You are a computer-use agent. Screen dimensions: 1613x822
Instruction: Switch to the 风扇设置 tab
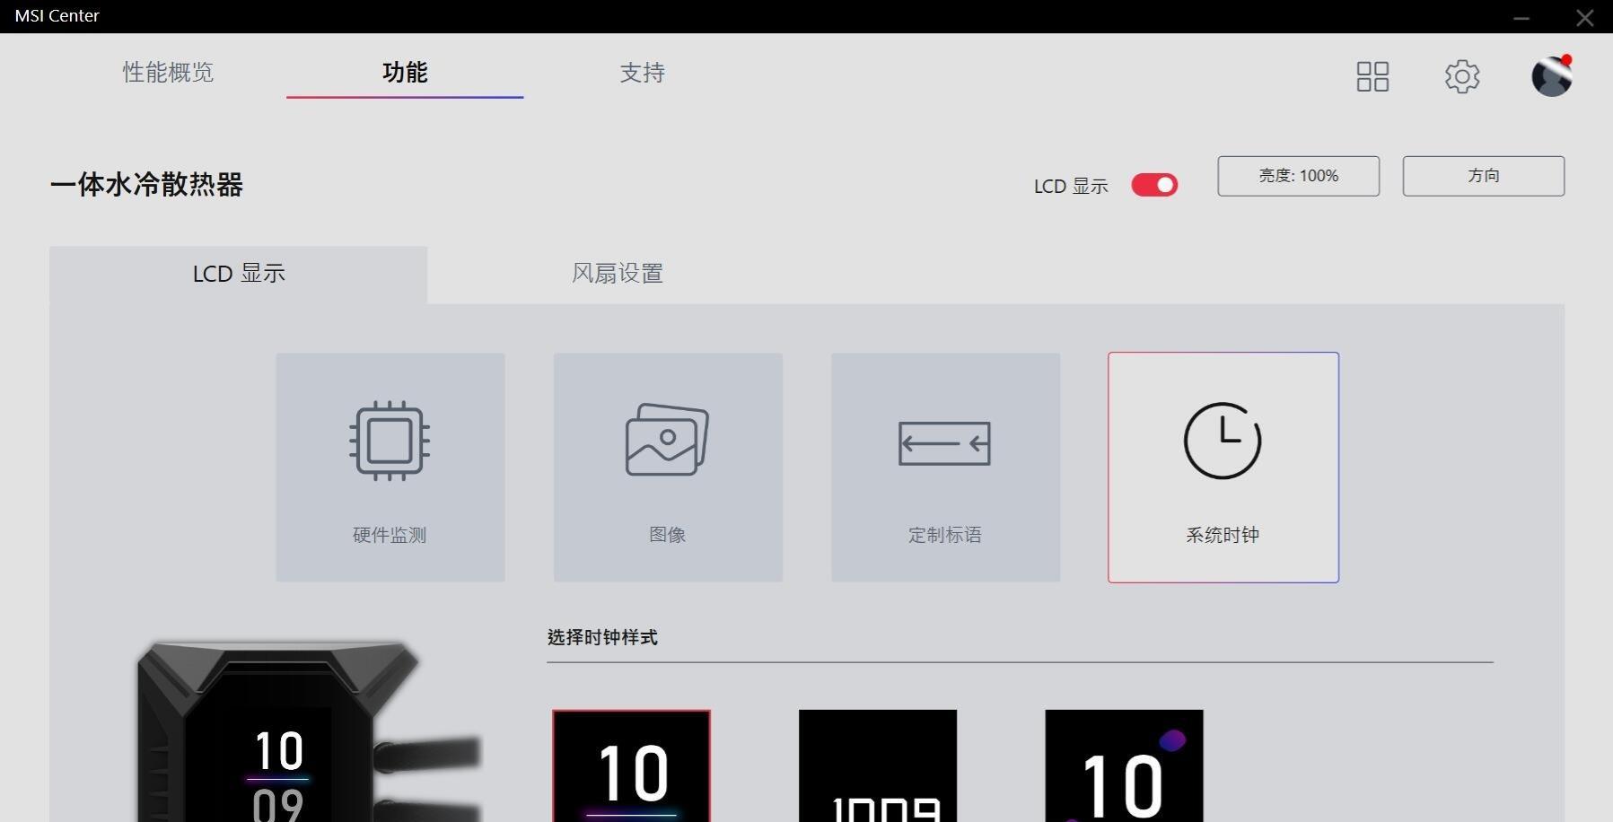616,274
